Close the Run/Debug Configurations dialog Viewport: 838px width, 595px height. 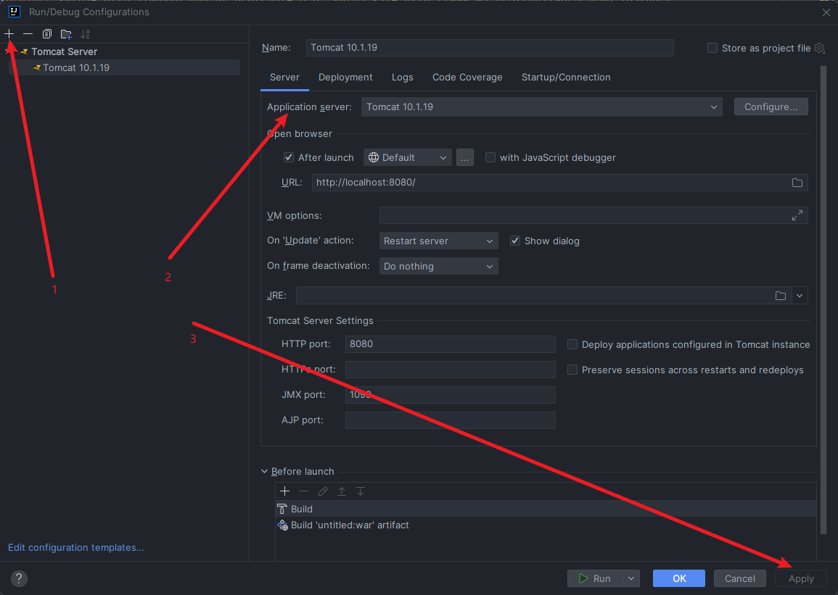pyautogui.click(x=826, y=12)
